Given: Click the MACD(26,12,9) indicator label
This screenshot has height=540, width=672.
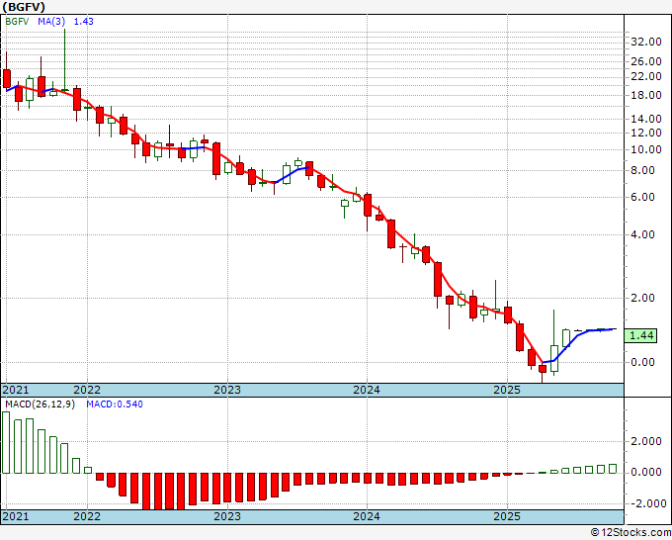Looking at the screenshot, I should coord(40,405).
